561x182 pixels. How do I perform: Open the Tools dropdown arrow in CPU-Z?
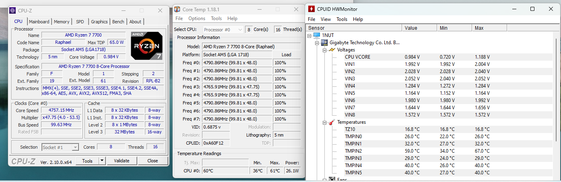click(x=102, y=161)
